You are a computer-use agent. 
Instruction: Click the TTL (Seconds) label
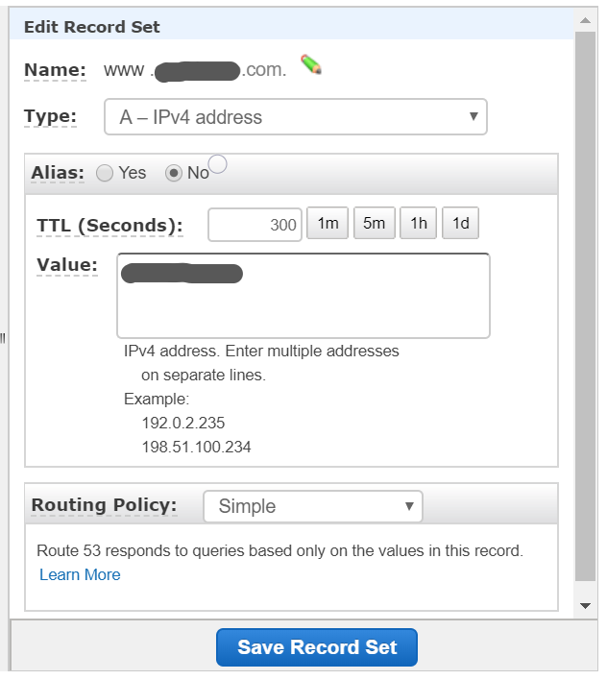(x=109, y=226)
